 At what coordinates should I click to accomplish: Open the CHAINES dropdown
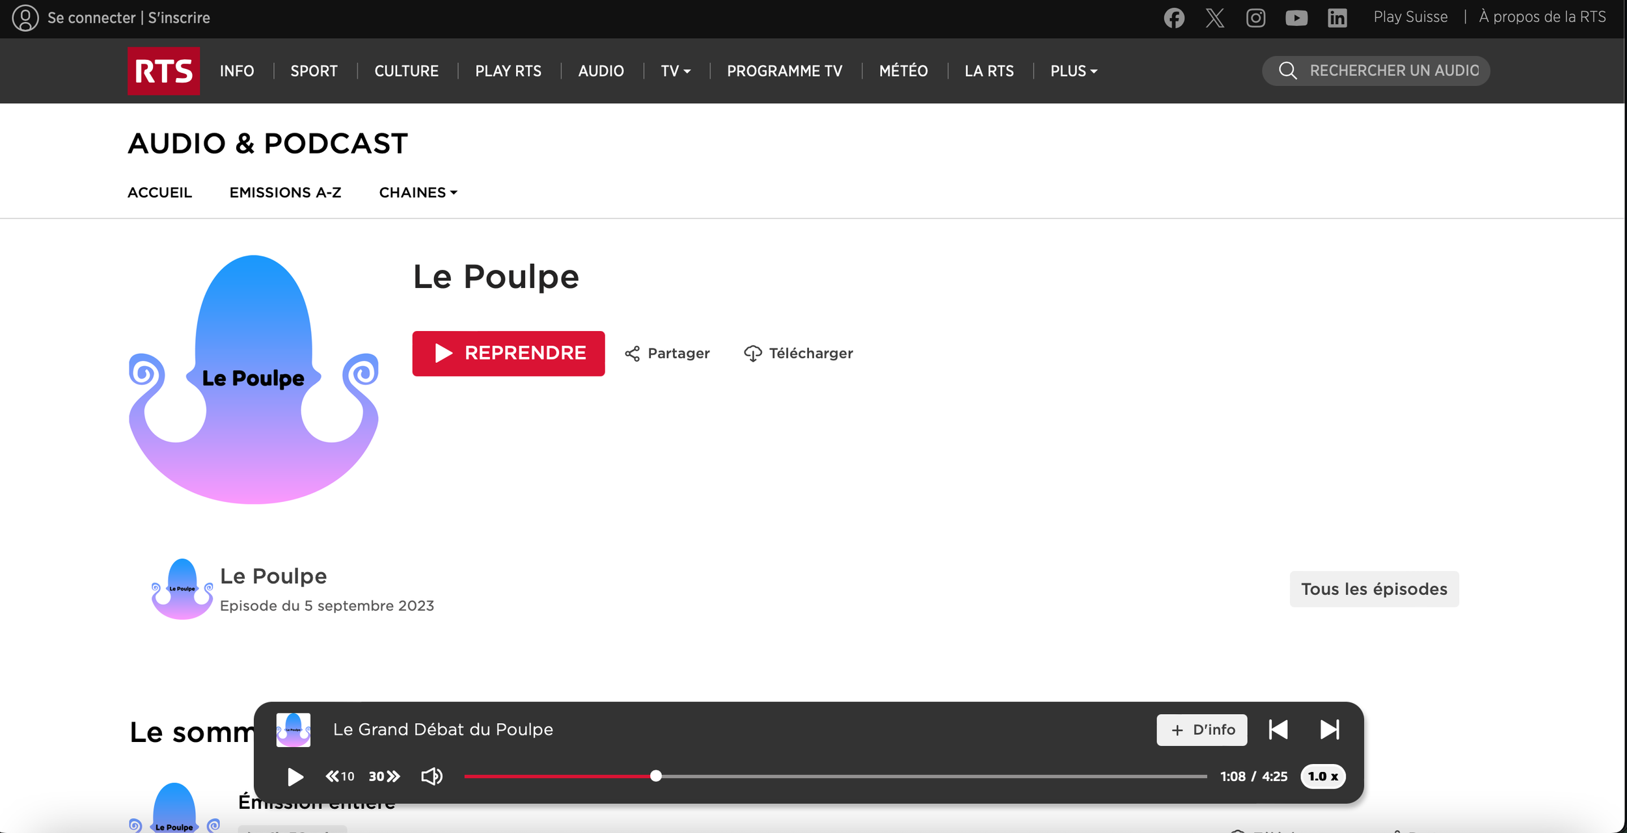click(x=418, y=192)
